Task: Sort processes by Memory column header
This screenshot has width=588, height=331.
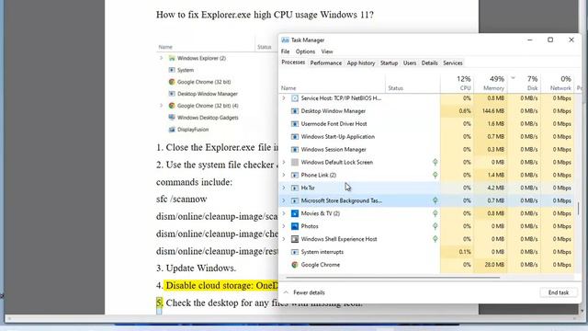Action: [x=491, y=83]
